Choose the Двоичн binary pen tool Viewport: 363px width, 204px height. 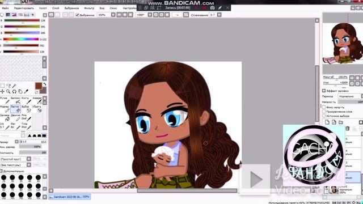click(x=15, y=117)
